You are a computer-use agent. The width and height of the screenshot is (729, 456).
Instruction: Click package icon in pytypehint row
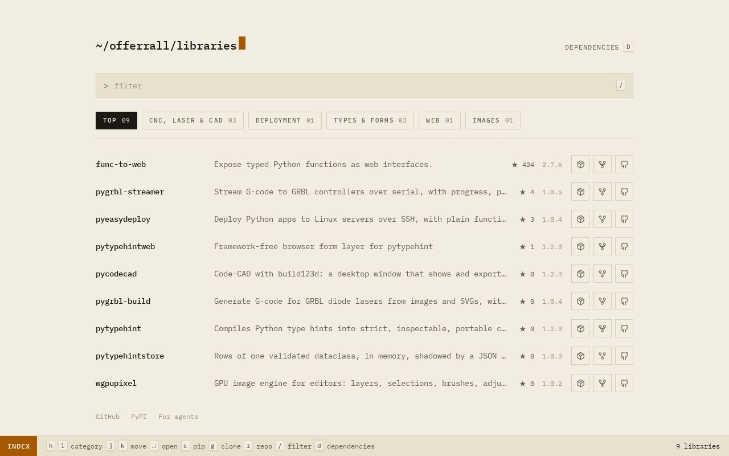tap(580, 328)
